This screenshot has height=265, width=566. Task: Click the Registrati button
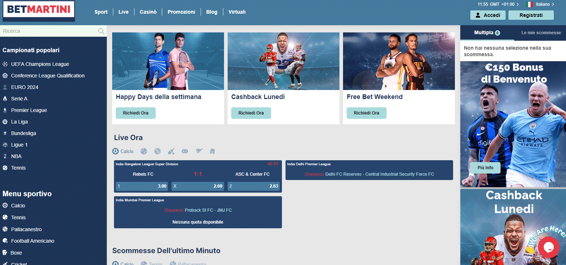(x=531, y=15)
